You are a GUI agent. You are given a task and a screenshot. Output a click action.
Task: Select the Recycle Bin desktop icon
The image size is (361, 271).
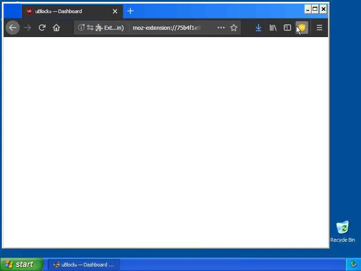[x=342, y=232]
